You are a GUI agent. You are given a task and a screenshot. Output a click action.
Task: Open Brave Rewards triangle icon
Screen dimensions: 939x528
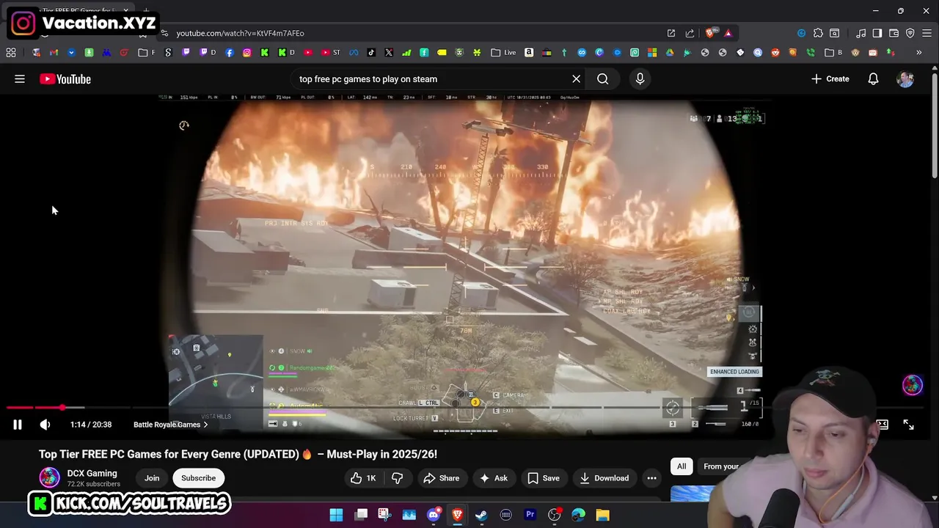pos(728,33)
